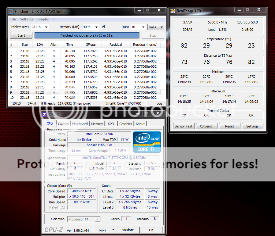Image resolution: width=275 pixels, height=236 pixels.
Task: Open the LinX File menu
Action: (x=13, y=19)
